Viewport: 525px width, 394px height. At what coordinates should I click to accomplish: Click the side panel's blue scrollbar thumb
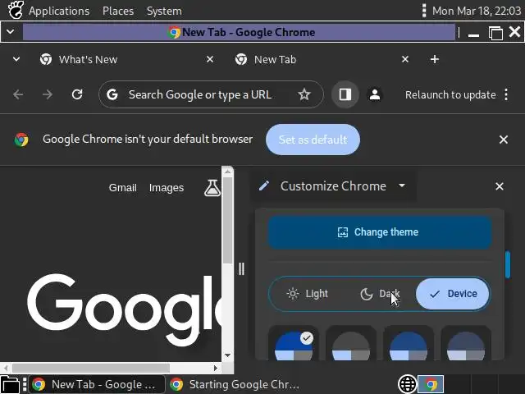508,264
